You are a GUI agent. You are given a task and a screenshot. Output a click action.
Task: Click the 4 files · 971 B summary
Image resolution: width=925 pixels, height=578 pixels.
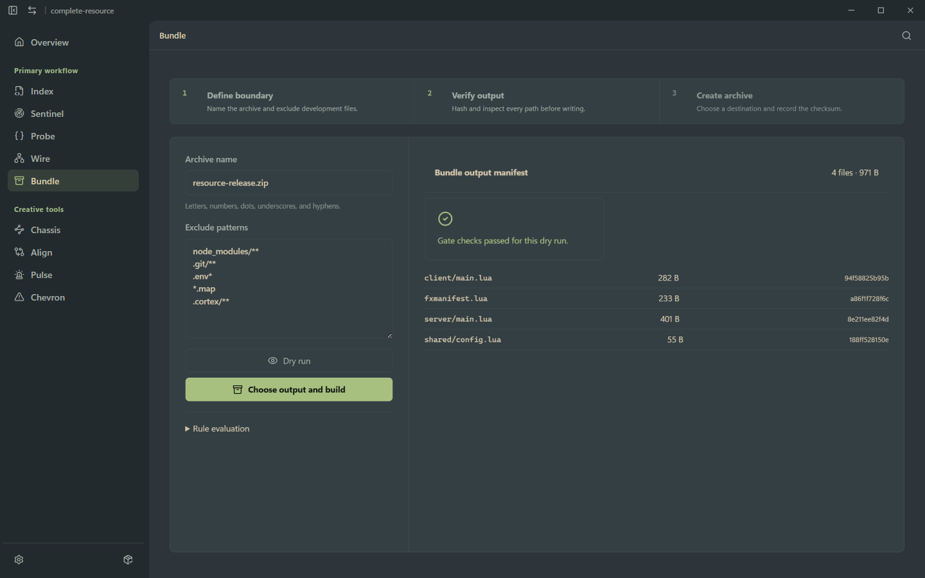[x=855, y=173]
